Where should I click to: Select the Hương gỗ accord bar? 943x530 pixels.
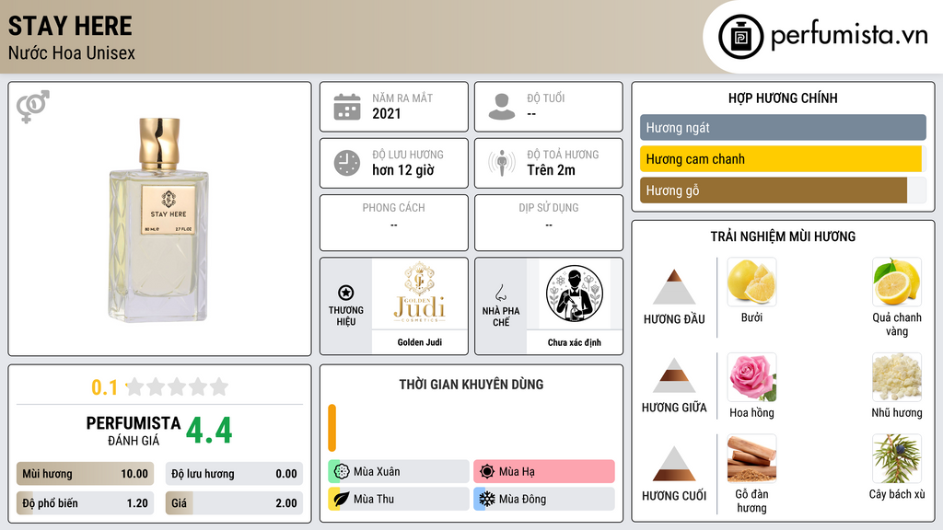click(x=783, y=190)
